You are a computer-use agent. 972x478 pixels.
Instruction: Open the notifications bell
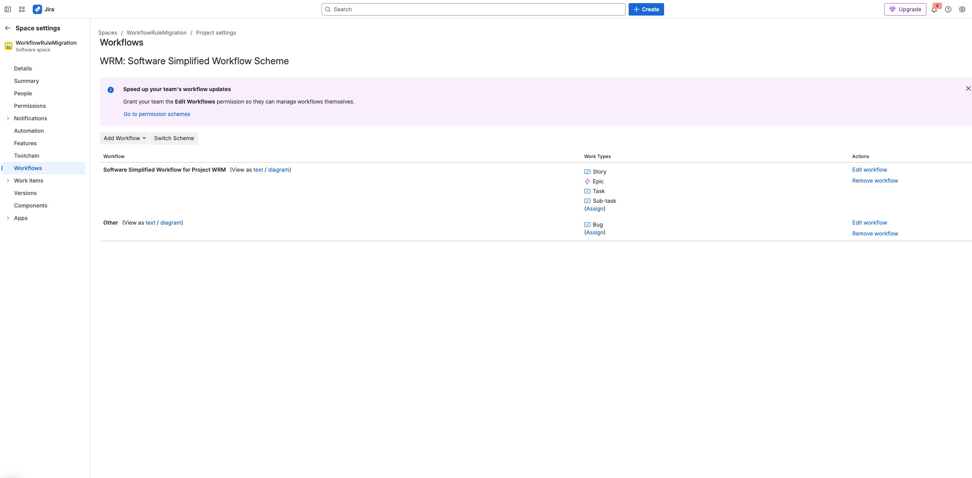(x=934, y=9)
